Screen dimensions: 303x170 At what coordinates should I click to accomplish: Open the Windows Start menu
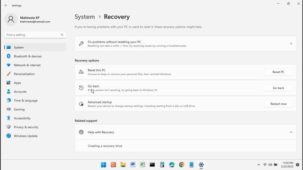(103, 165)
